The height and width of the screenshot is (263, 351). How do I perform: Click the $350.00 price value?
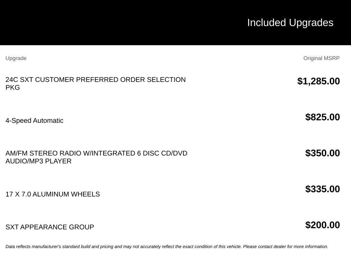coord(322,153)
